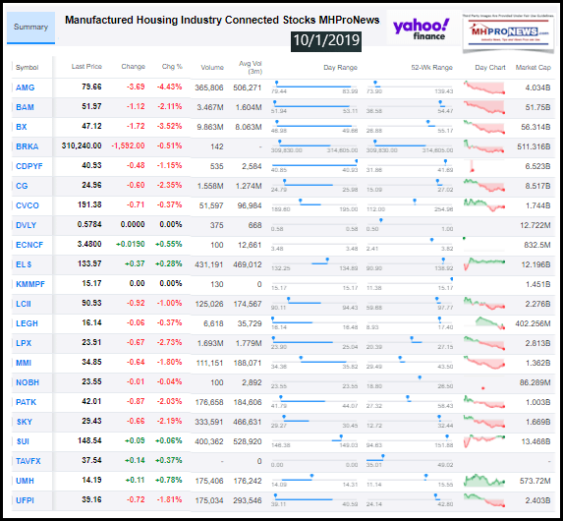Open the SUI ticker link

coord(23,441)
